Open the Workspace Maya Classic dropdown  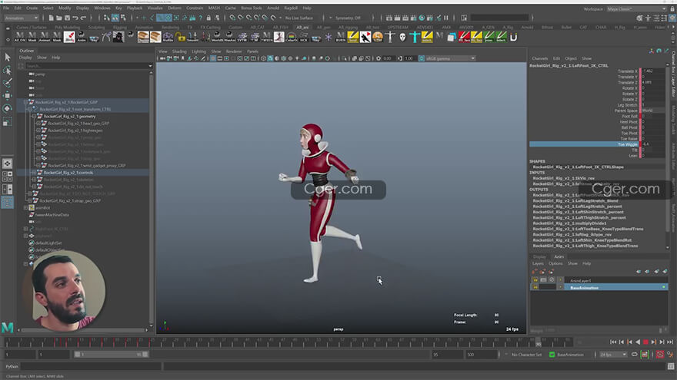pyautogui.click(x=636, y=9)
